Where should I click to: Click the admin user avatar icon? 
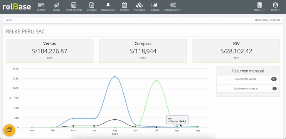coord(275,5)
